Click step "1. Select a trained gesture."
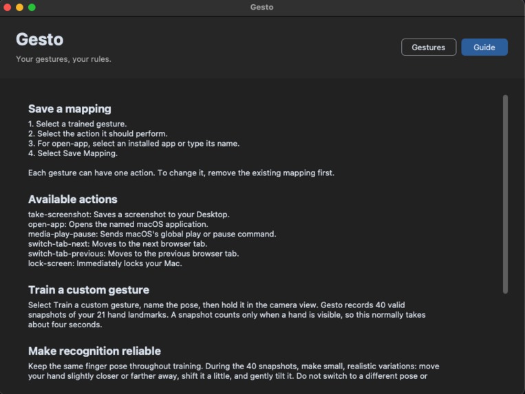525x394 pixels. point(77,124)
